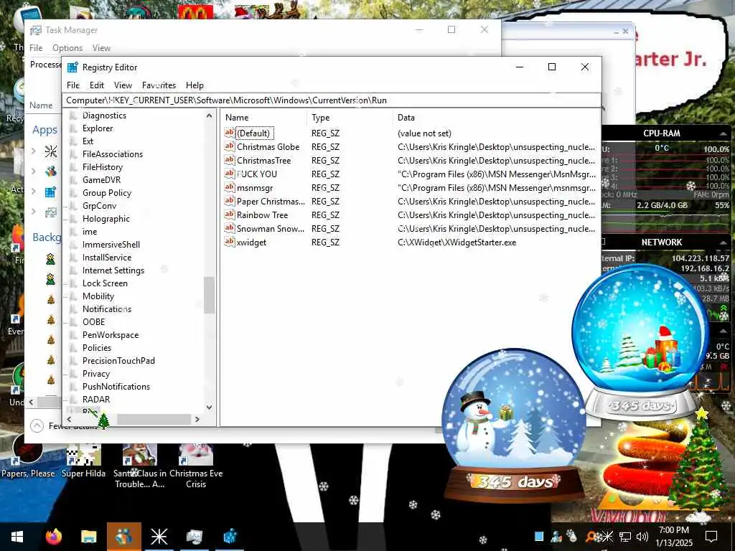Click the gifts snow globe widget
735x551 pixels.
[x=641, y=342]
